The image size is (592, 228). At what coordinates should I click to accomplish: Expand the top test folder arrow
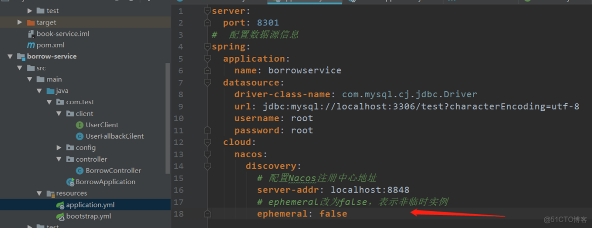click(30, 11)
